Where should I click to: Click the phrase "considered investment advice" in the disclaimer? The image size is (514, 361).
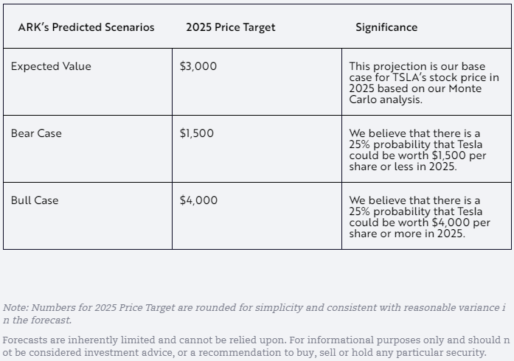(90, 353)
